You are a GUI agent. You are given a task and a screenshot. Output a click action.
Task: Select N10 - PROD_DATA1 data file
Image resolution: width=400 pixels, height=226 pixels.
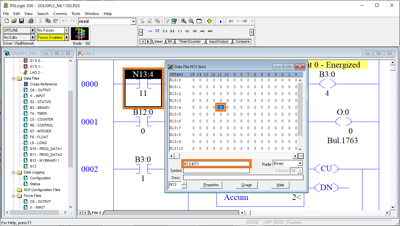[x=45, y=149]
